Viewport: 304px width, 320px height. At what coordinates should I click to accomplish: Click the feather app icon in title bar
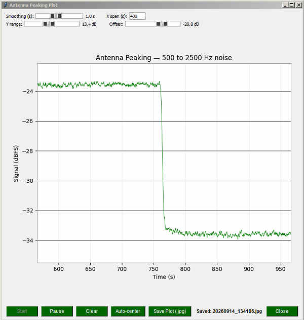point(6,5)
